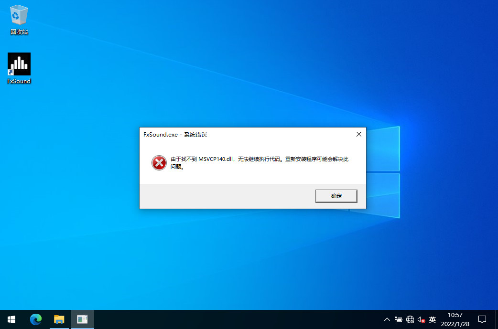Image resolution: width=498 pixels, height=329 pixels.
Task: Close the FxSound.exe system error dialog
Action: [358, 134]
